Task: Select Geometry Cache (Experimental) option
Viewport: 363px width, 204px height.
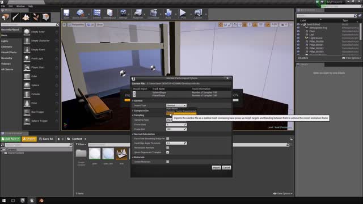Action: (181, 111)
